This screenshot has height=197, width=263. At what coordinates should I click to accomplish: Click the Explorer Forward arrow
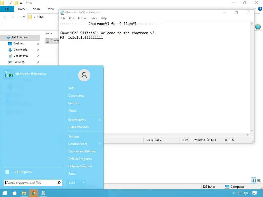pos(12,17)
